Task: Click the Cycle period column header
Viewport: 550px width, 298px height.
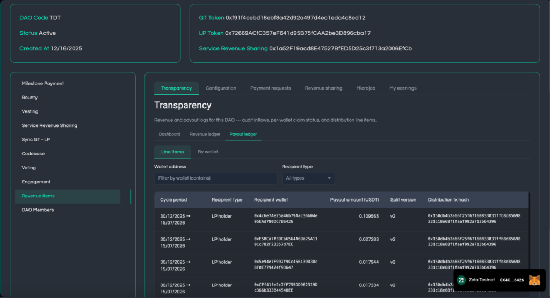Action: (x=173, y=200)
